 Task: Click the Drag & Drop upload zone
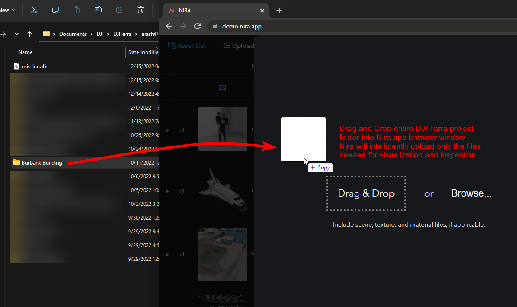pos(366,193)
